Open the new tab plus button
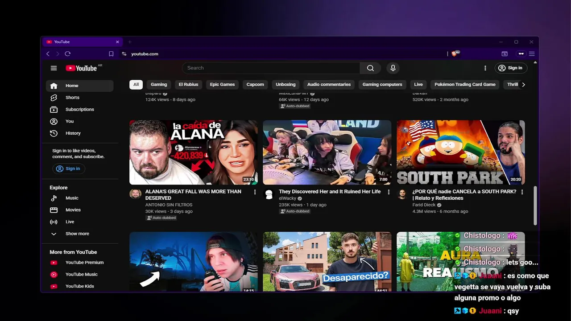The width and height of the screenshot is (571, 321). click(x=130, y=42)
